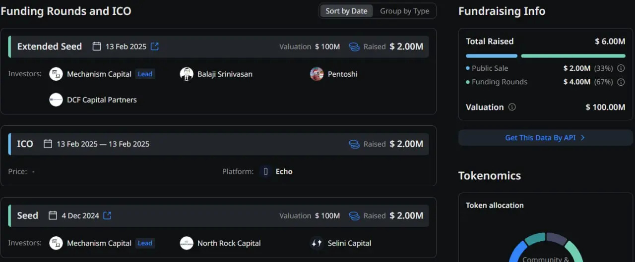
Task: Click North Rock Capital logo
Action: click(x=187, y=243)
